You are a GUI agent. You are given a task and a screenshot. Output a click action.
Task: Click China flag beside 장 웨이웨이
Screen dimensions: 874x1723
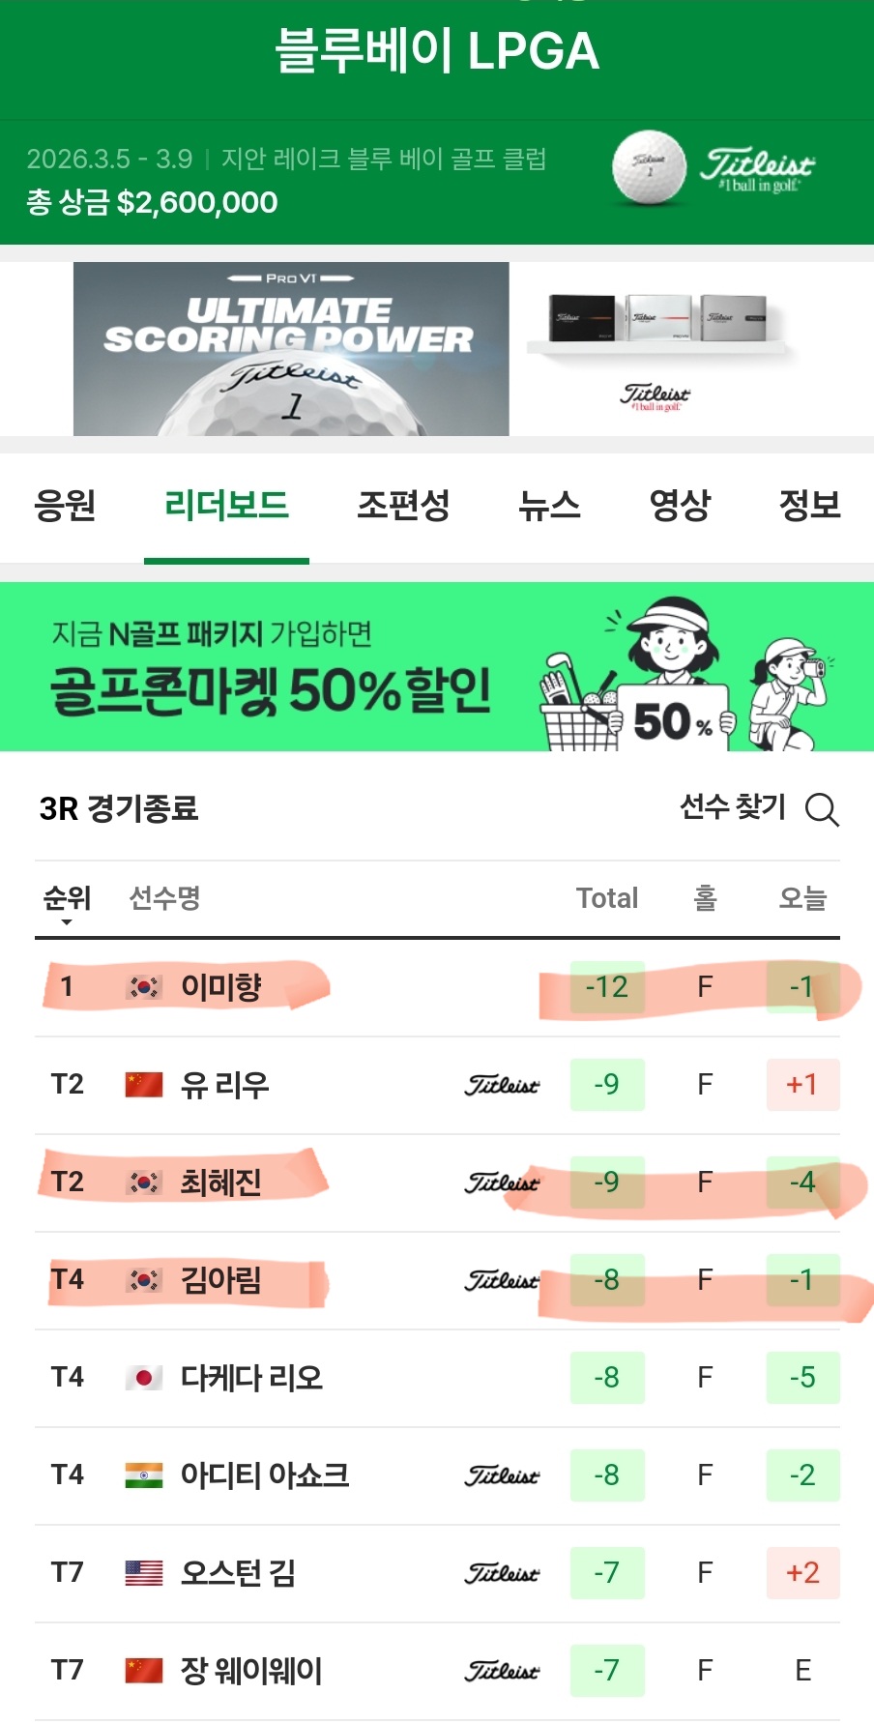[144, 1671]
